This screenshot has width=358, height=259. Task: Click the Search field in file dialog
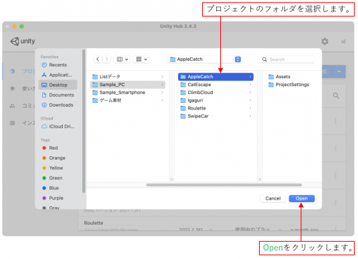[x=287, y=59]
